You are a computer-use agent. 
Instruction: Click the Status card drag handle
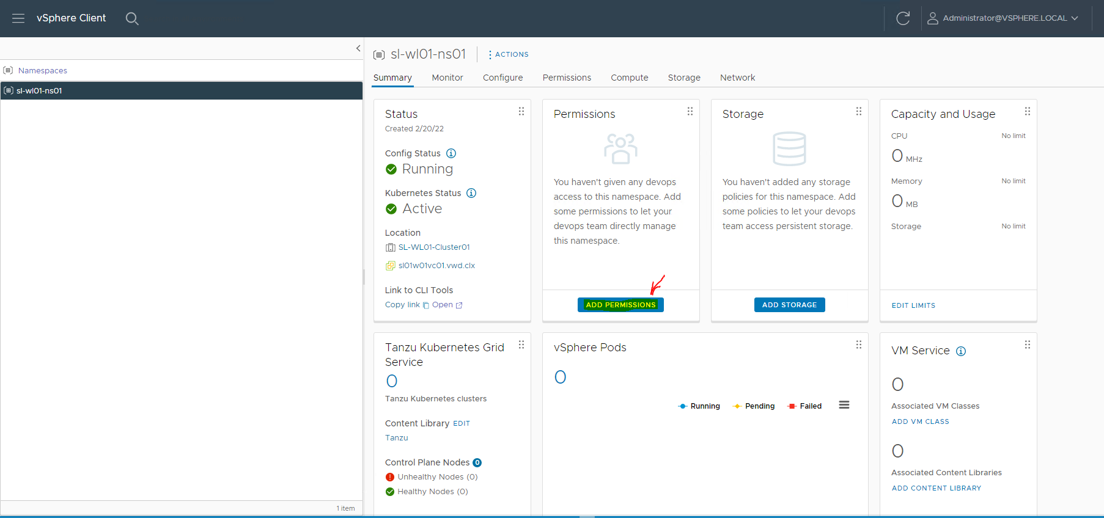(x=521, y=111)
